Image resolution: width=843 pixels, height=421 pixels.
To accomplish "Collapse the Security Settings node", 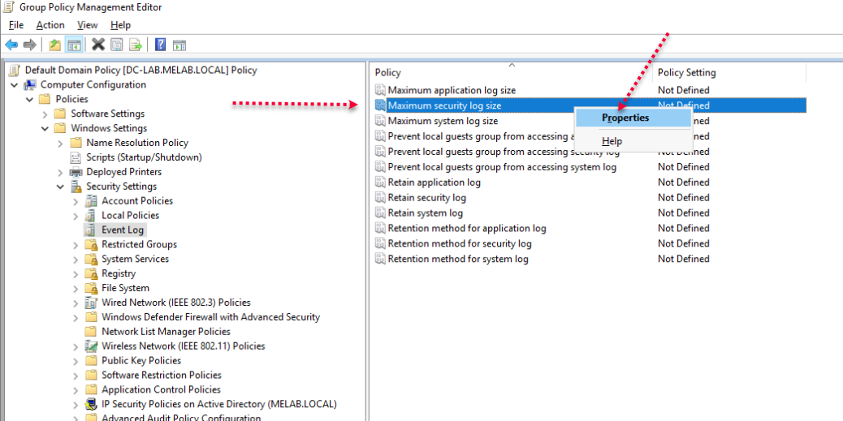I will (61, 187).
